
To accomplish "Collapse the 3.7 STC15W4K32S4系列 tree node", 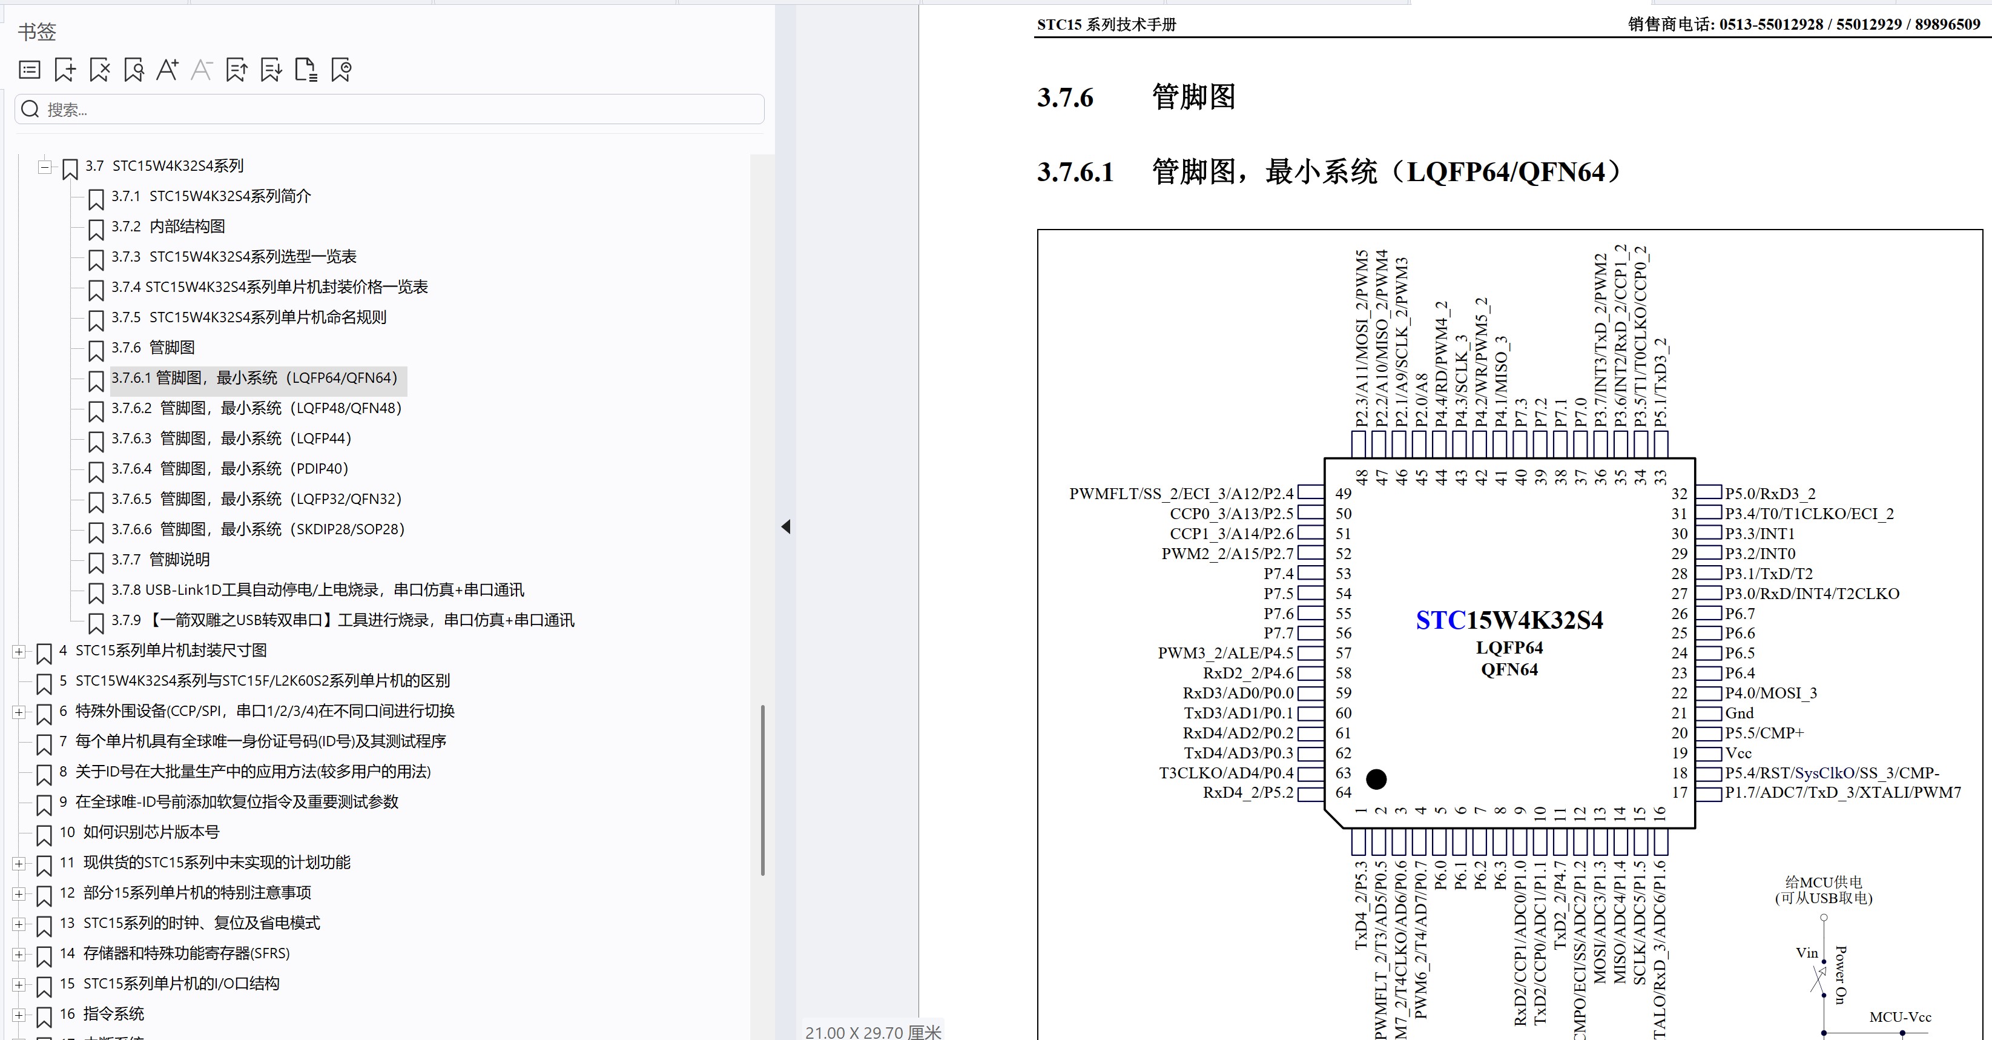I will coord(45,167).
